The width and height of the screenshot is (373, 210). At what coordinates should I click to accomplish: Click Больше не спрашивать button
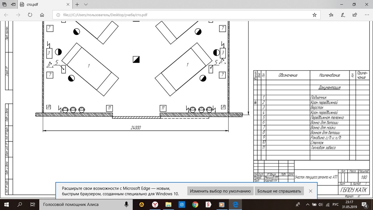tap(279, 191)
